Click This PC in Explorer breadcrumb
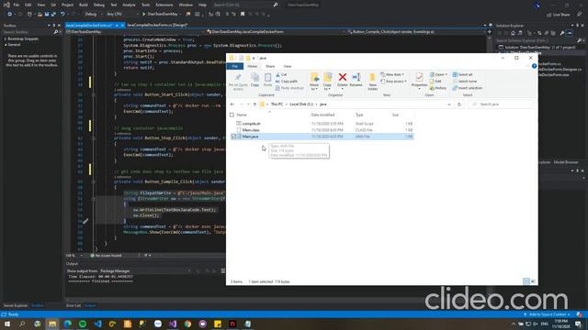The height and width of the screenshot is (330, 588). click(x=277, y=104)
